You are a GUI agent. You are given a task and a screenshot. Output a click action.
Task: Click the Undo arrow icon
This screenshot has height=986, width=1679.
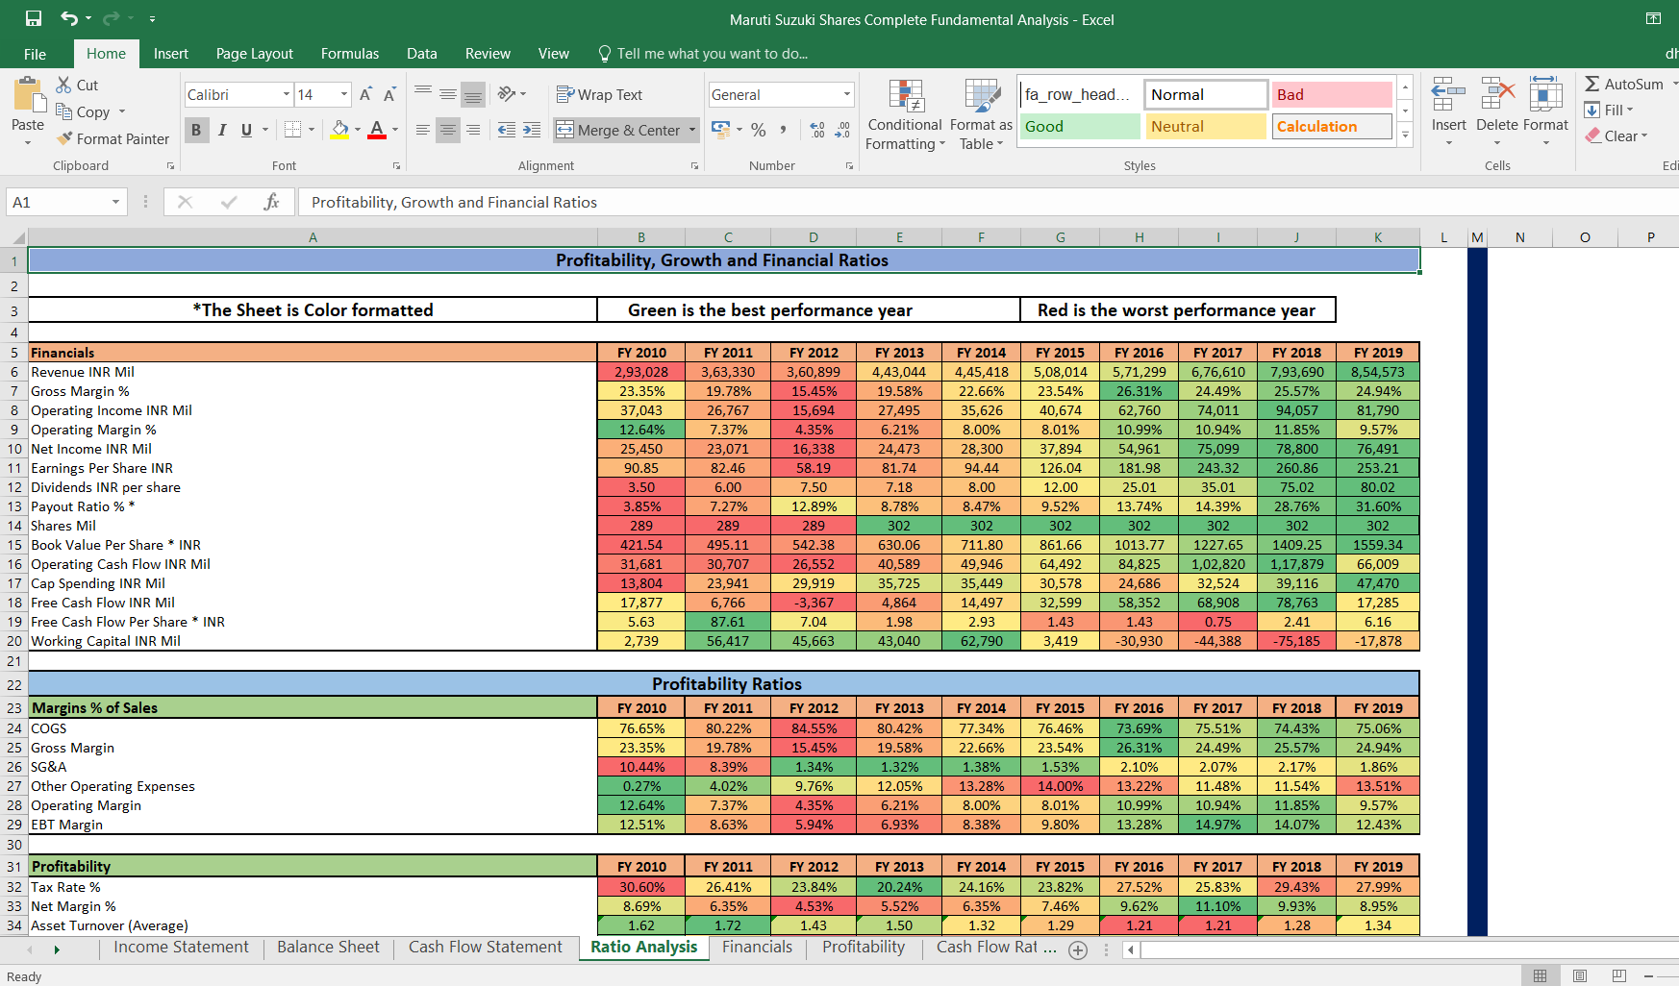(69, 18)
